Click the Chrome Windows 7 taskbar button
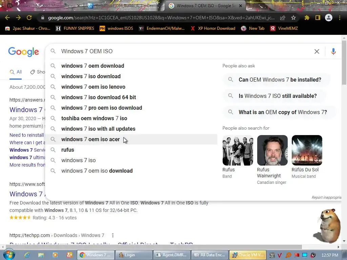Image resolution: width=347 pixels, height=260 pixels. [x=96, y=255]
